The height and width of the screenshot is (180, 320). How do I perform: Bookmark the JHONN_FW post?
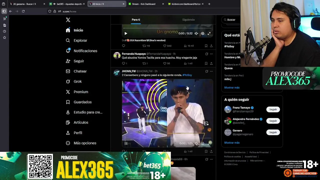(206, 151)
